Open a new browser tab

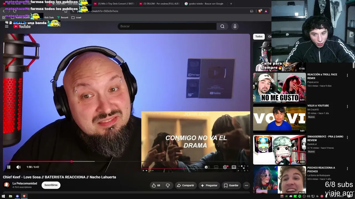(x=231, y=4)
